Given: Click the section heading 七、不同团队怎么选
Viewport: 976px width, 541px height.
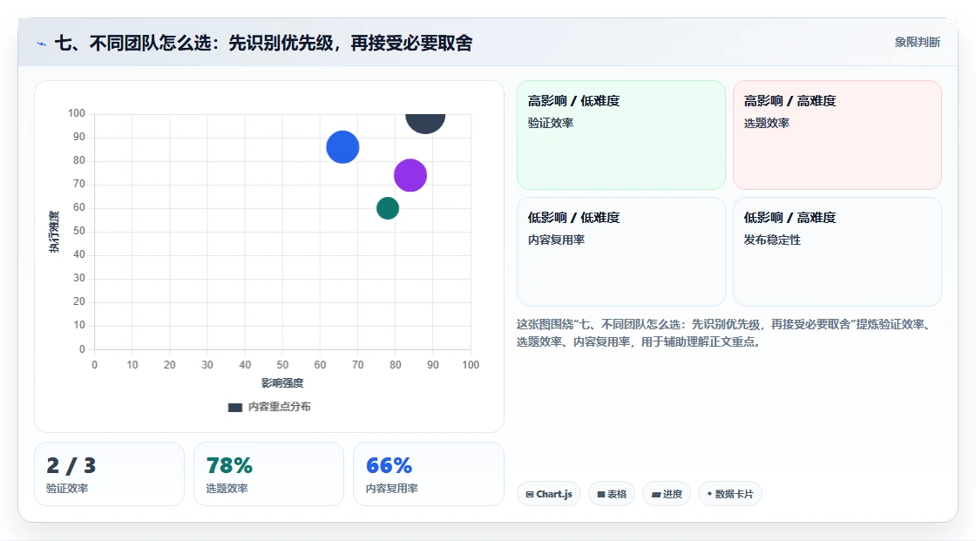Looking at the screenshot, I should pyautogui.click(x=263, y=43).
